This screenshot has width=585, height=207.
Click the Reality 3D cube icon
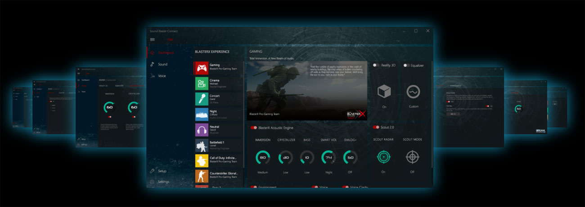click(x=384, y=91)
